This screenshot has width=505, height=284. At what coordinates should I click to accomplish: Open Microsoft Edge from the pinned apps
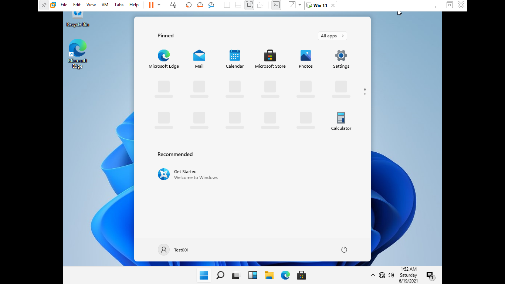pos(164,59)
